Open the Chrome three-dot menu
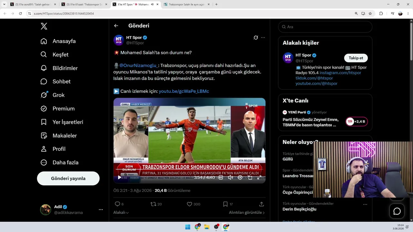Screen dimensions: 413x232 click(x=408, y=14)
